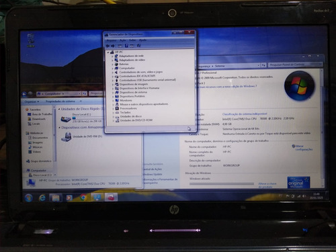Select Controladores IDE ATA/ATAPI item

click(137, 76)
